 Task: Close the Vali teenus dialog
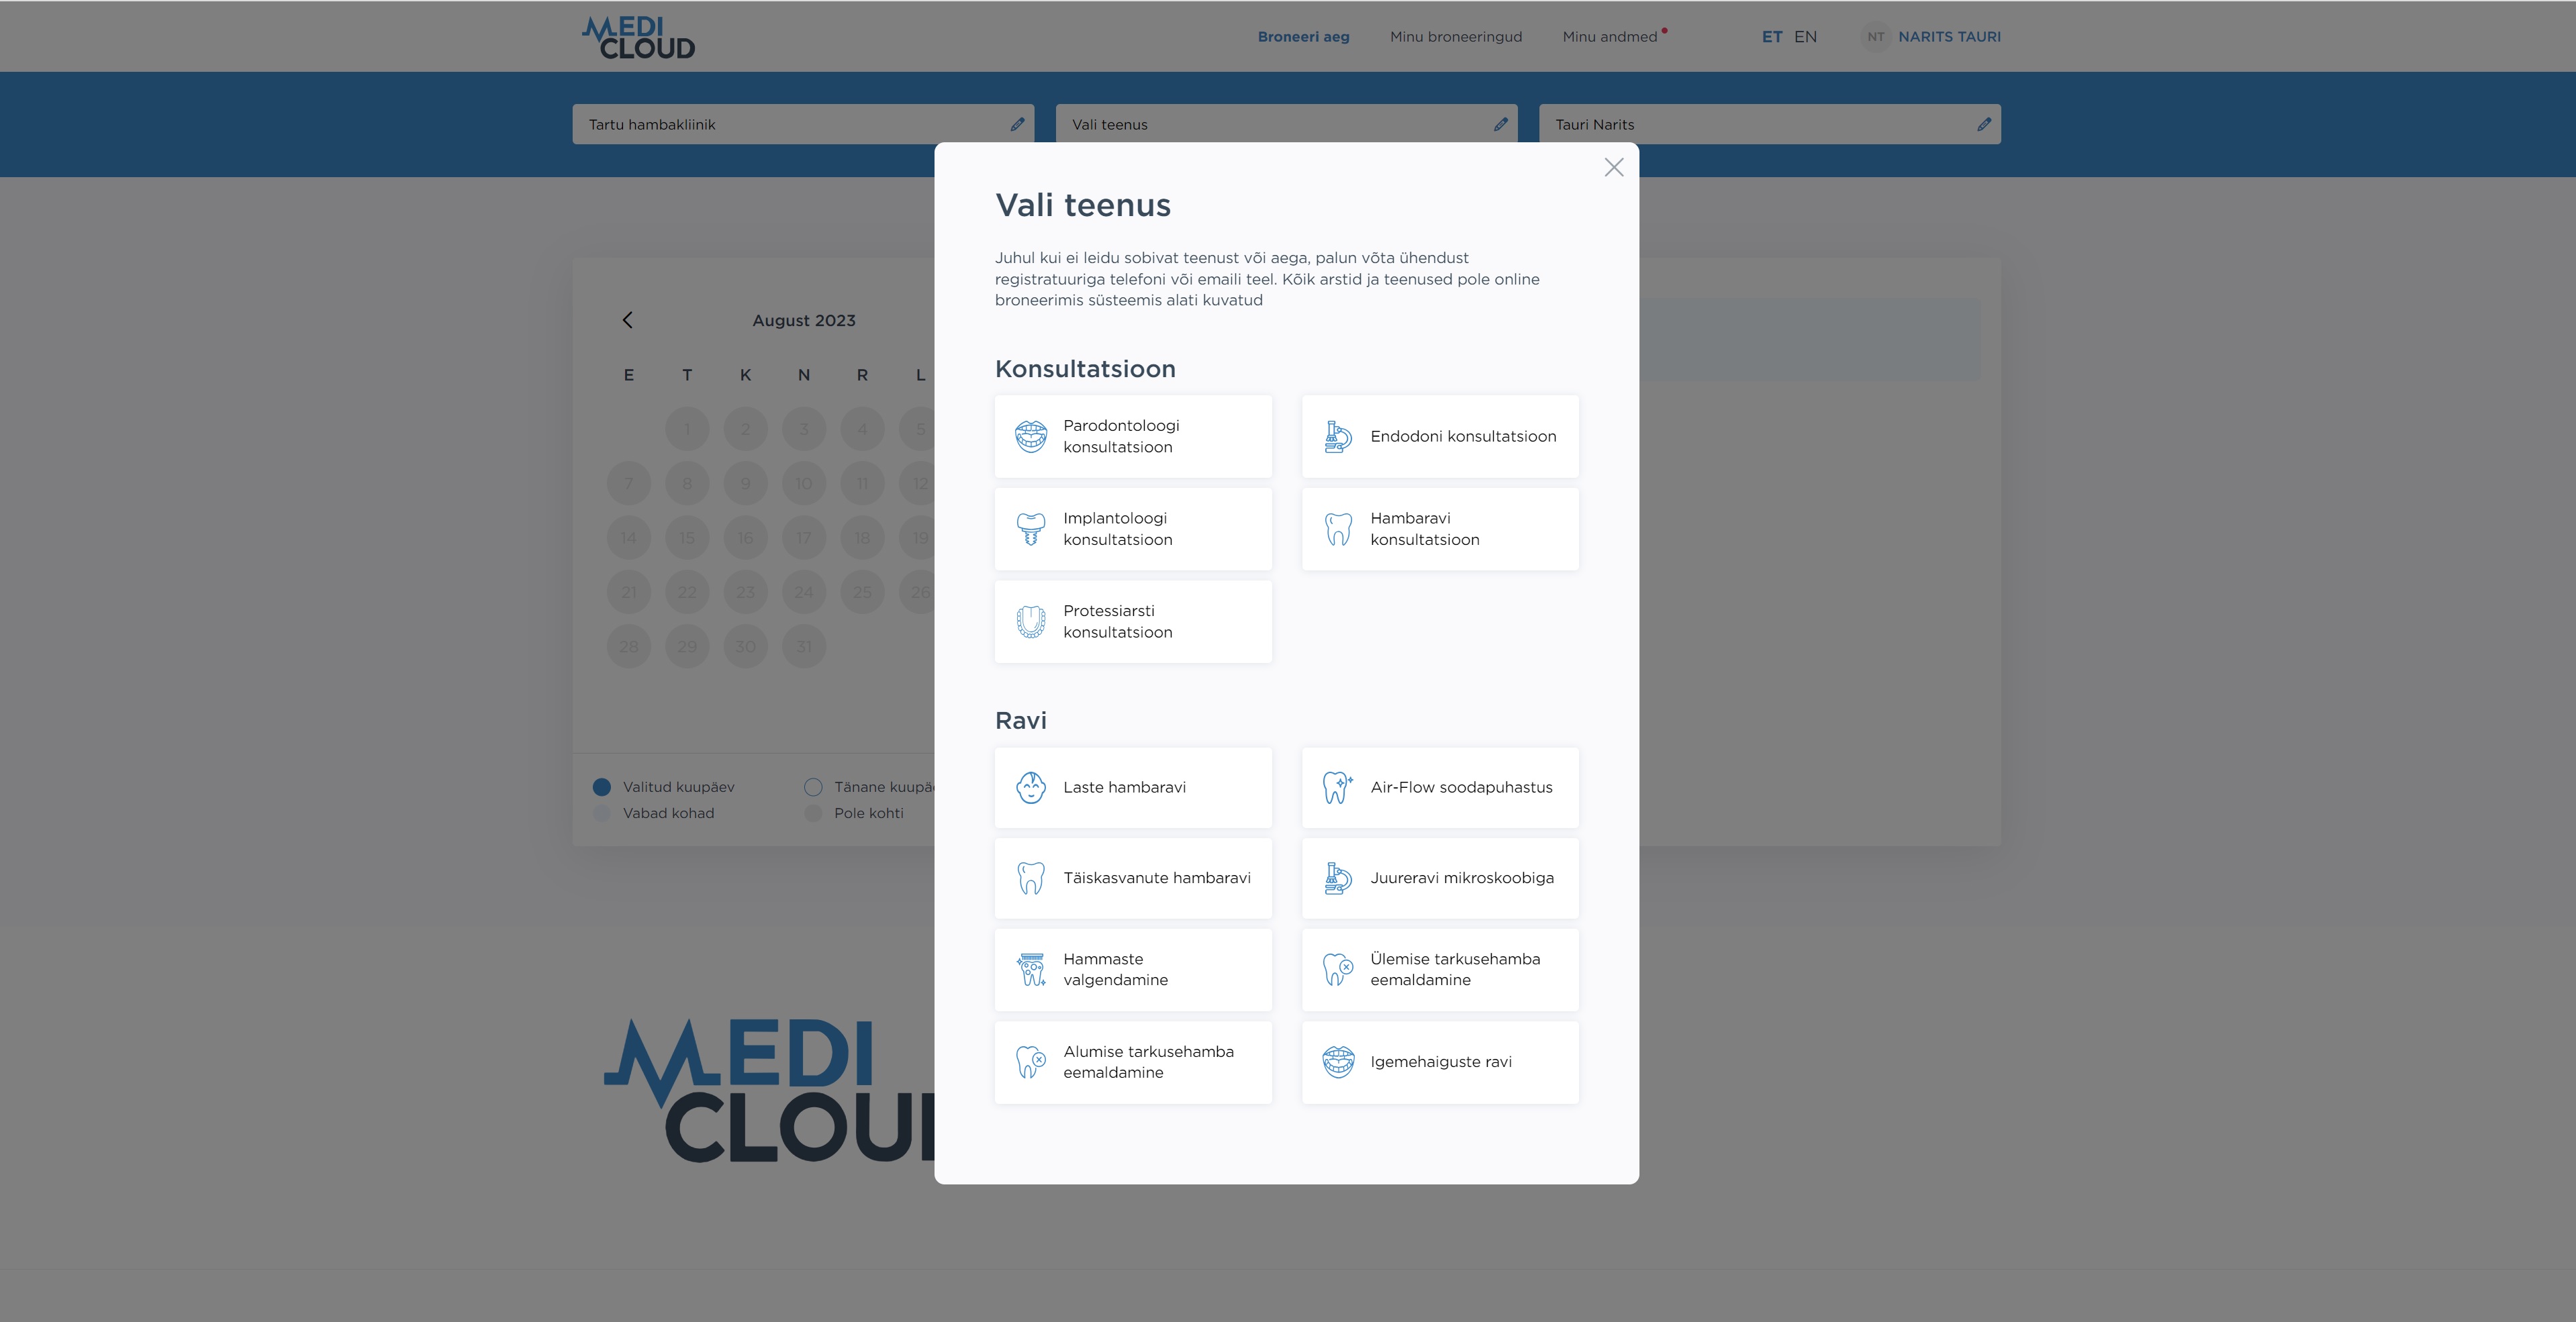1613,168
